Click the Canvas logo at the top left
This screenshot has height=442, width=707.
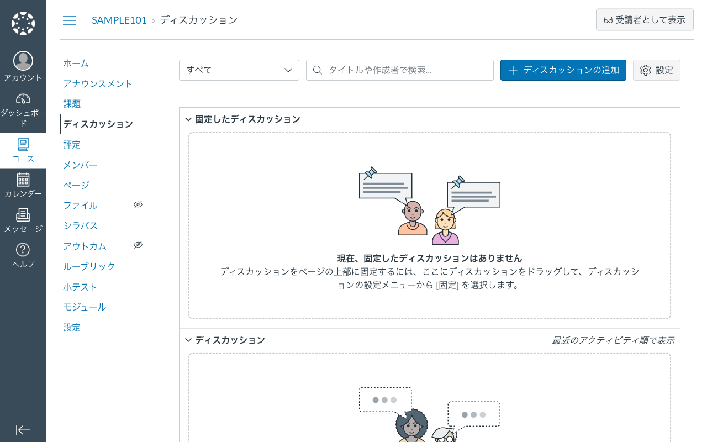click(x=23, y=22)
